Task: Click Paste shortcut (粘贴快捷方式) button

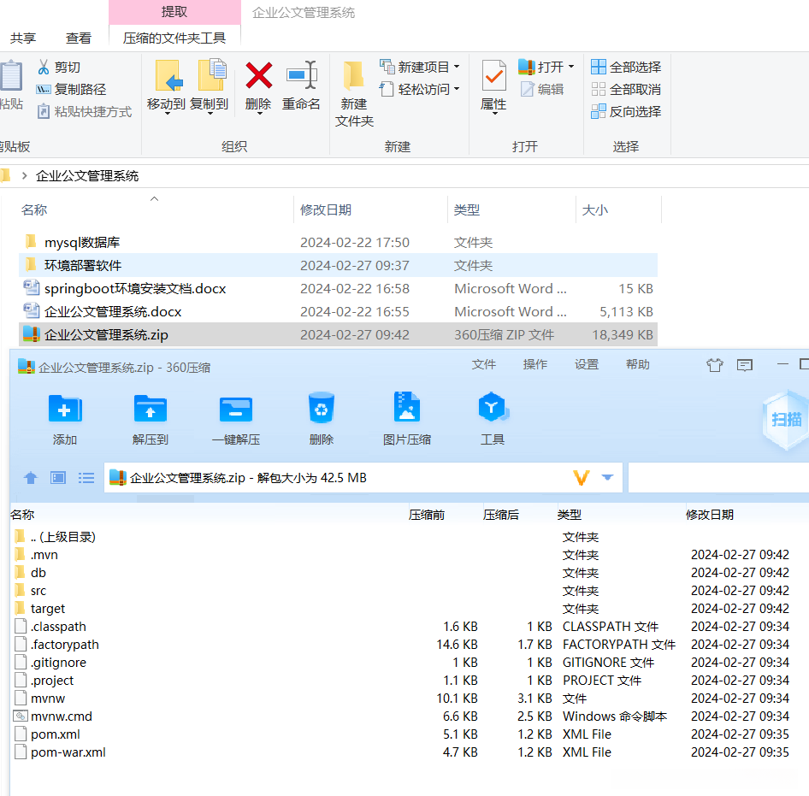Action: click(x=84, y=111)
